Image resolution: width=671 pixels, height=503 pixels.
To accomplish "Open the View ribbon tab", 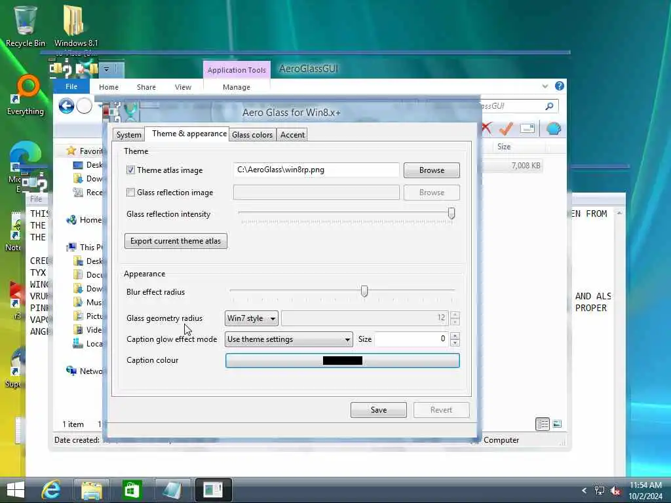I will click(x=183, y=87).
